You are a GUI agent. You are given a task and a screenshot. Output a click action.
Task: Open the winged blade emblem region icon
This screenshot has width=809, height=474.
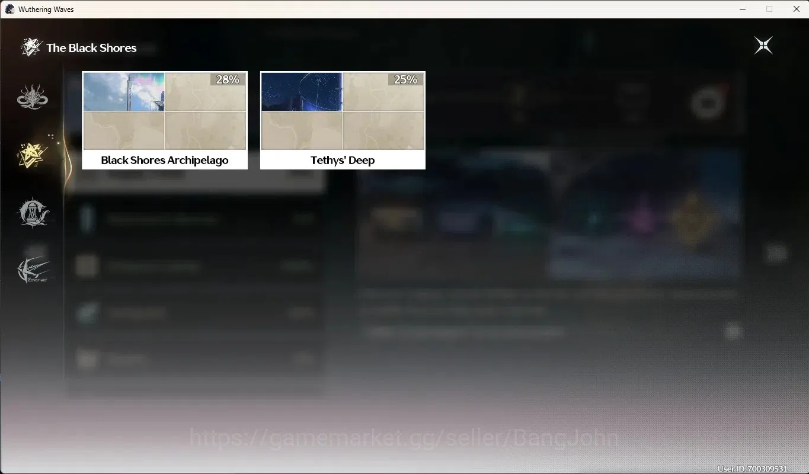point(33,270)
